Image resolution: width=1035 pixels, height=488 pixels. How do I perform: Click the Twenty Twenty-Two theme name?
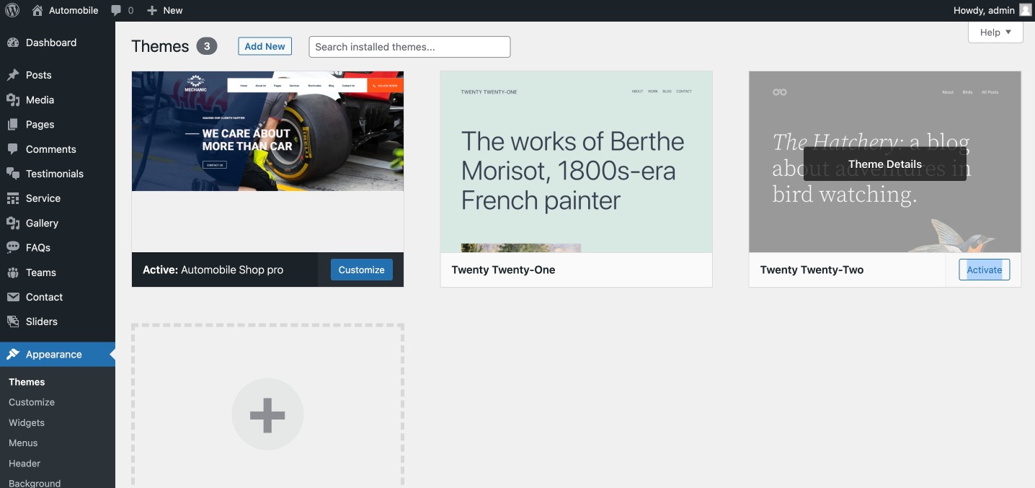click(812, 270)
